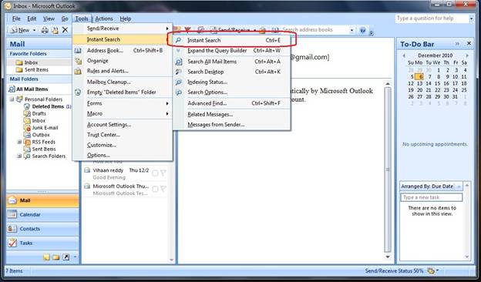481x282 pixels.
Task: Expand the RSS Feeds folder
Action: [19, 142]
